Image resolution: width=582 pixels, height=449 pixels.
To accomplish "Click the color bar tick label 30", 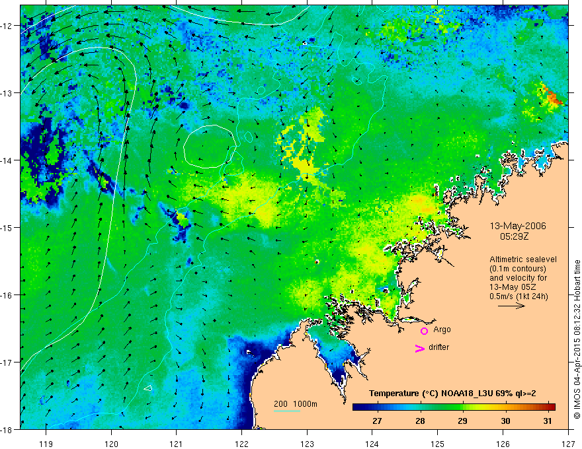I will pos(505,421).
